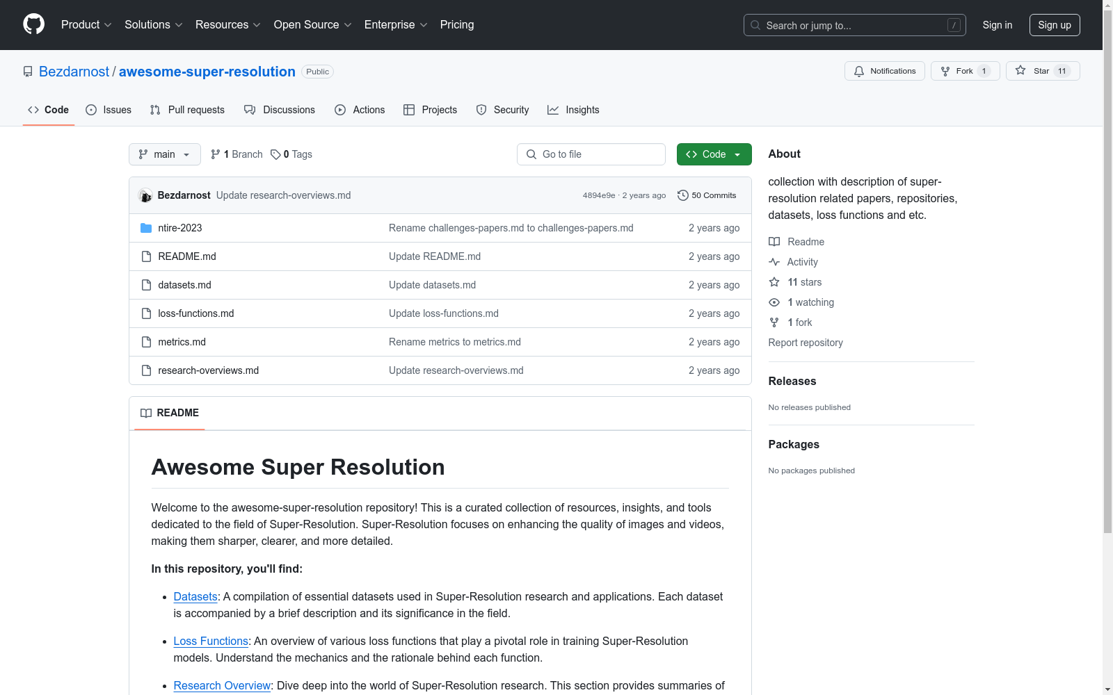Open commit hash 4894e9e
1113x695 pixels.
pyautogui.click(x=599, y=195)
